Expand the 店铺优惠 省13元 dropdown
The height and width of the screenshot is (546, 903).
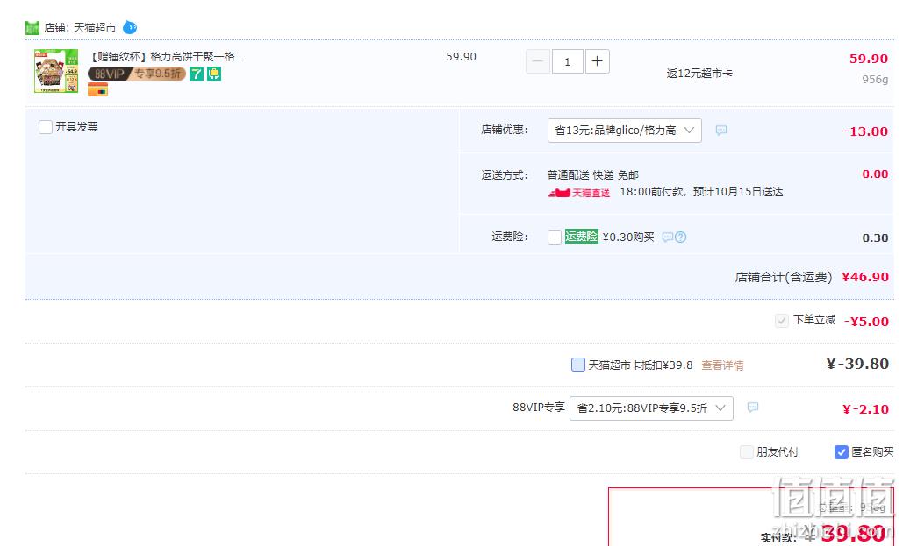[624, 131]
